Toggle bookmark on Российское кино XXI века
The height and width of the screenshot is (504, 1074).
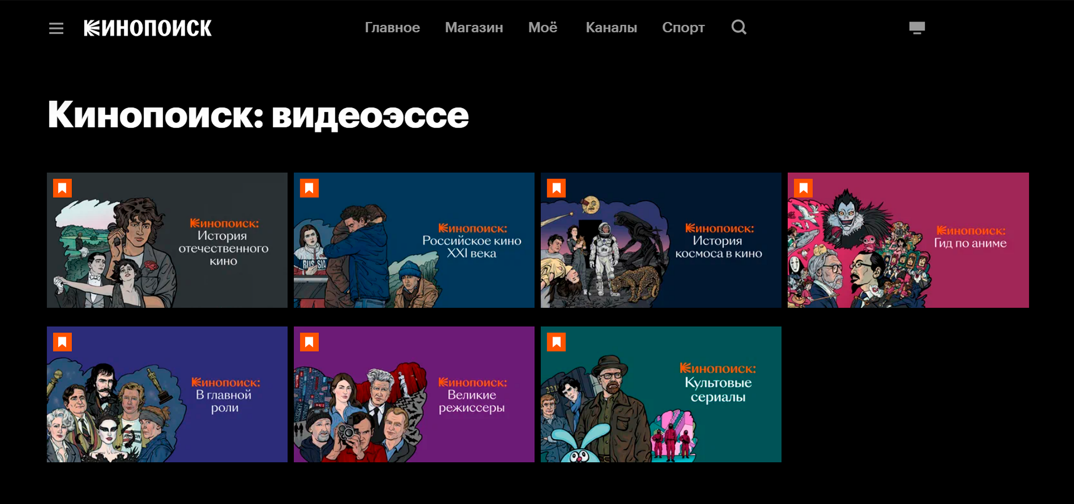(309, 188)
